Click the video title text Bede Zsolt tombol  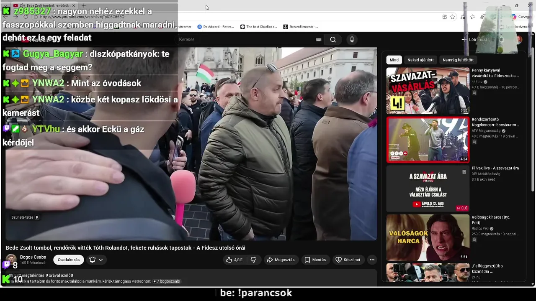[125, 248]
